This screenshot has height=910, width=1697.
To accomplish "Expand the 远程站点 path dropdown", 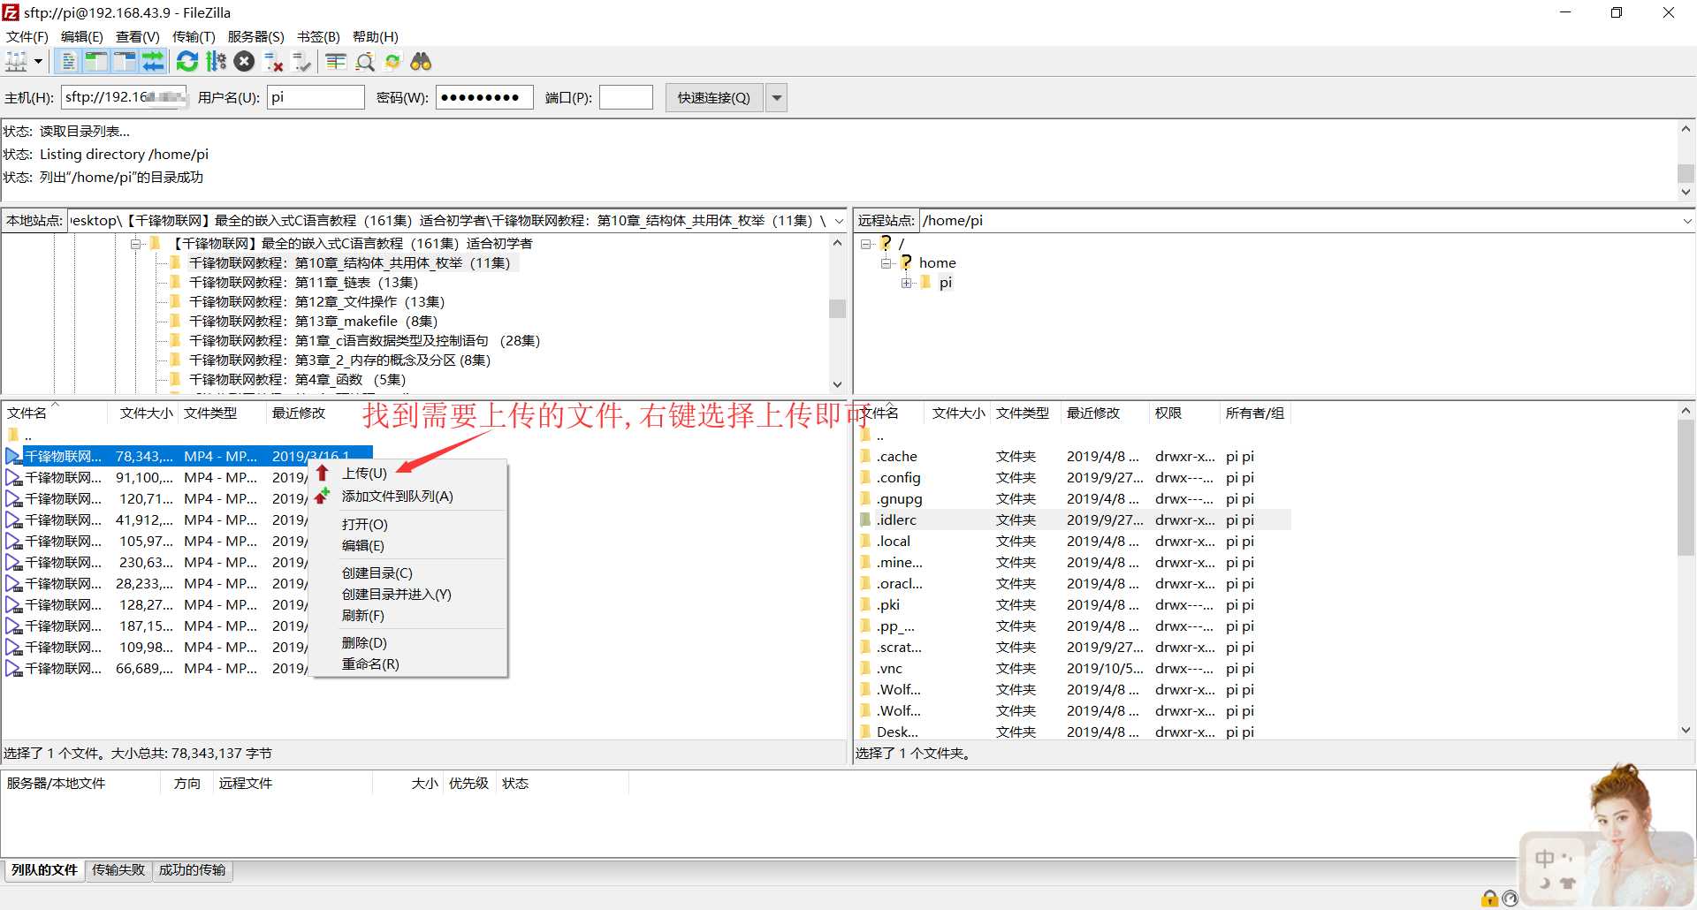I will (1686, 221).
